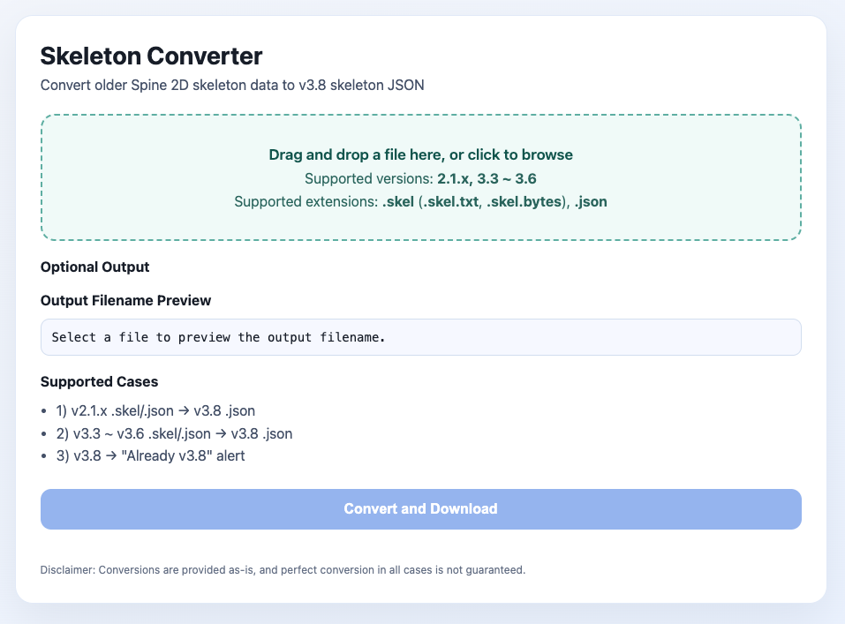Click the Output Filename Preview label
Image resolution: width=845 pixels, height=624 pixels.
tap(125, 300)
